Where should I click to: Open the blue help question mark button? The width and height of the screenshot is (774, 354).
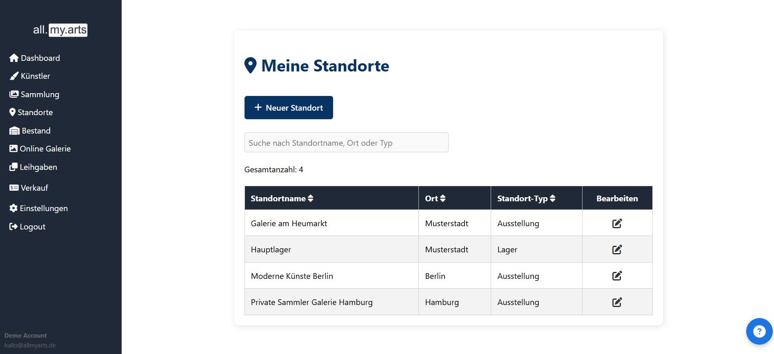(759, 331)
